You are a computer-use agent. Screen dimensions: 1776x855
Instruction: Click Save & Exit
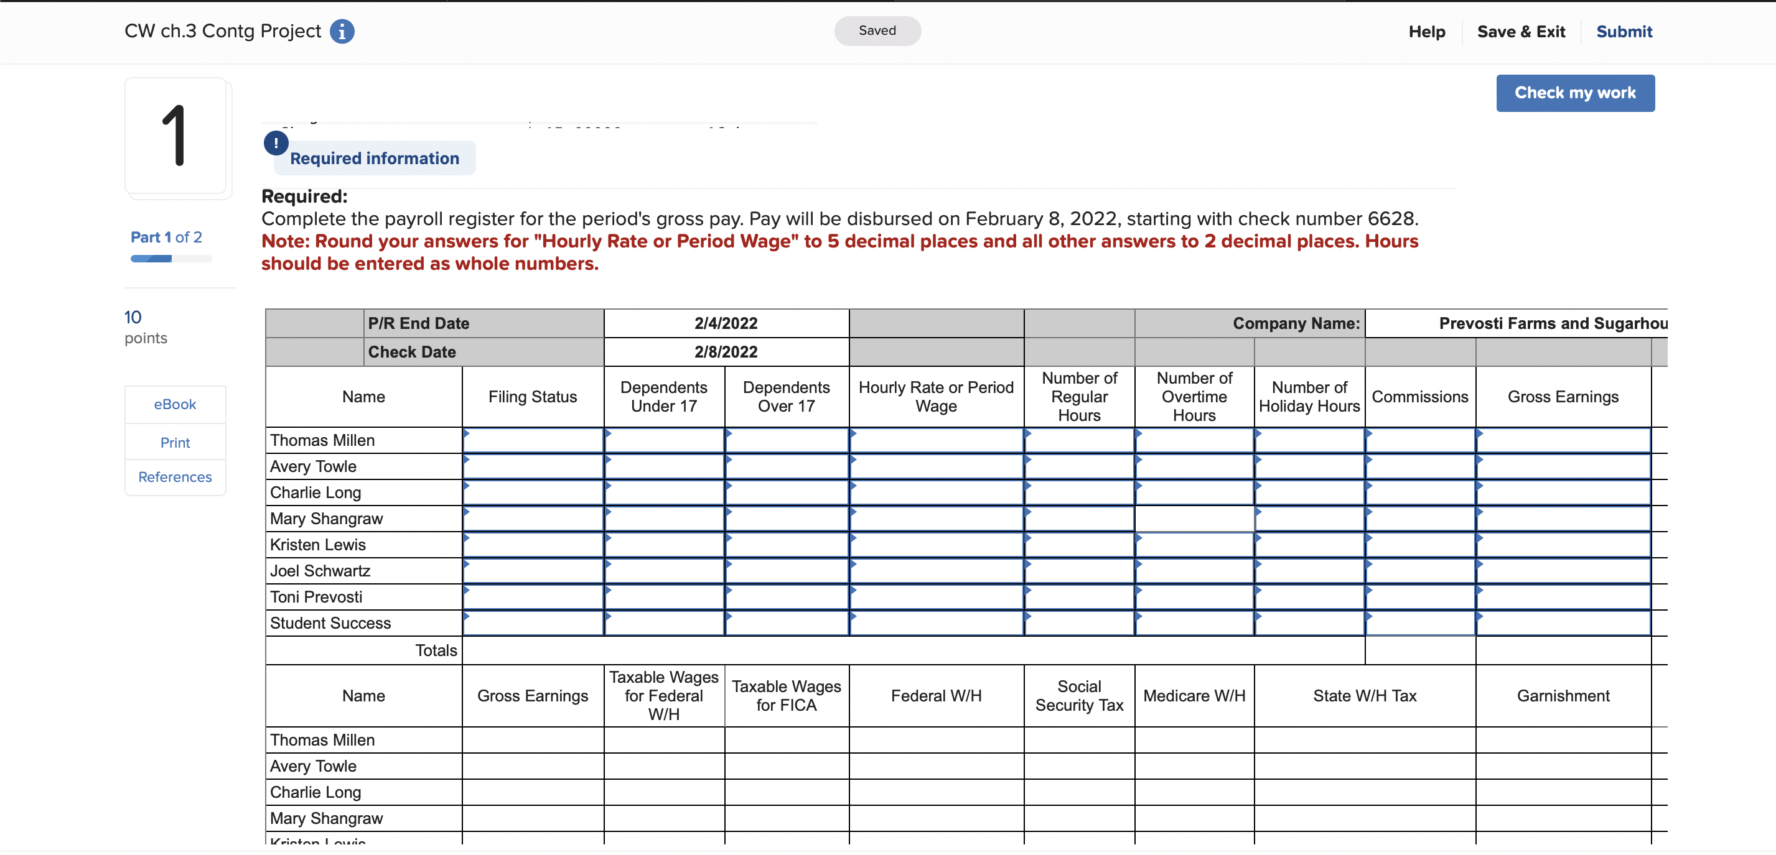point(1521,32)
